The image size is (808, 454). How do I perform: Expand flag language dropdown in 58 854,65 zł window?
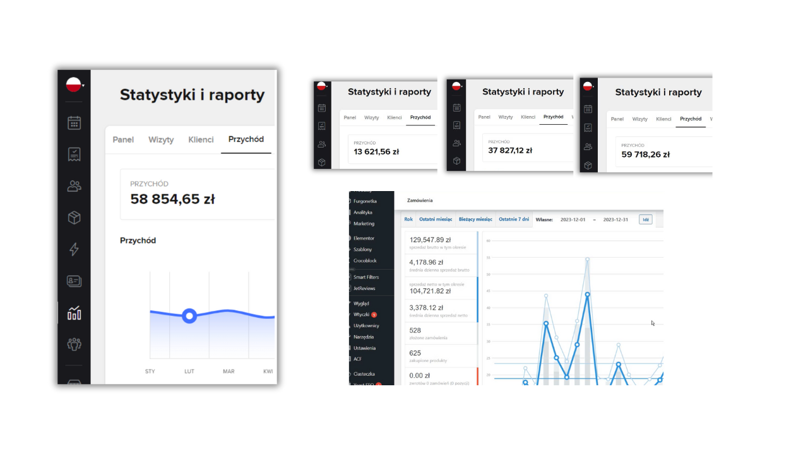pyautogui.click(x=75, y=84)
